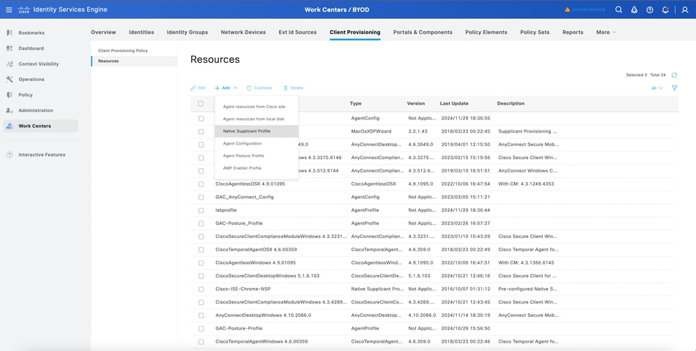Click the Delete trash icon
The image size is (696, 351).
[x=285, y=88]
